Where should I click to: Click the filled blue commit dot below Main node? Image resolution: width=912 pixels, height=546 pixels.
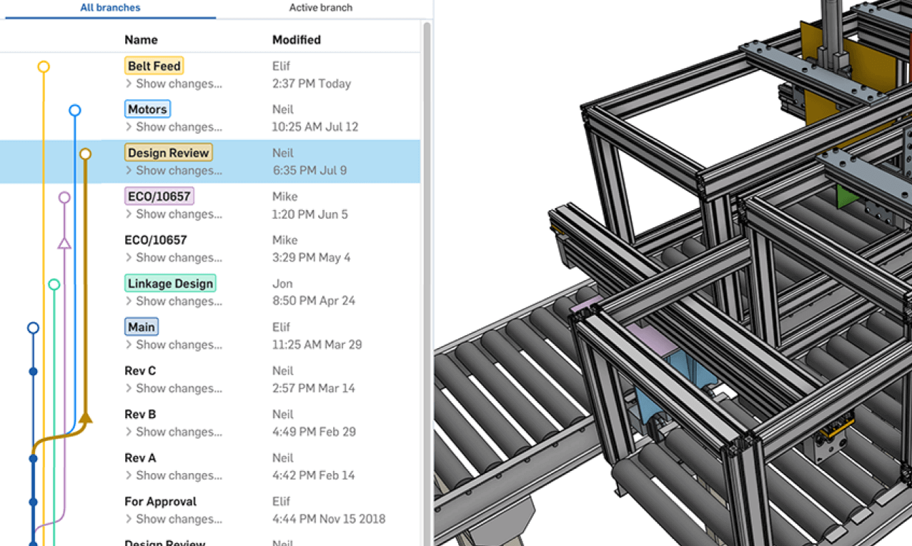[x=33, y=371]
